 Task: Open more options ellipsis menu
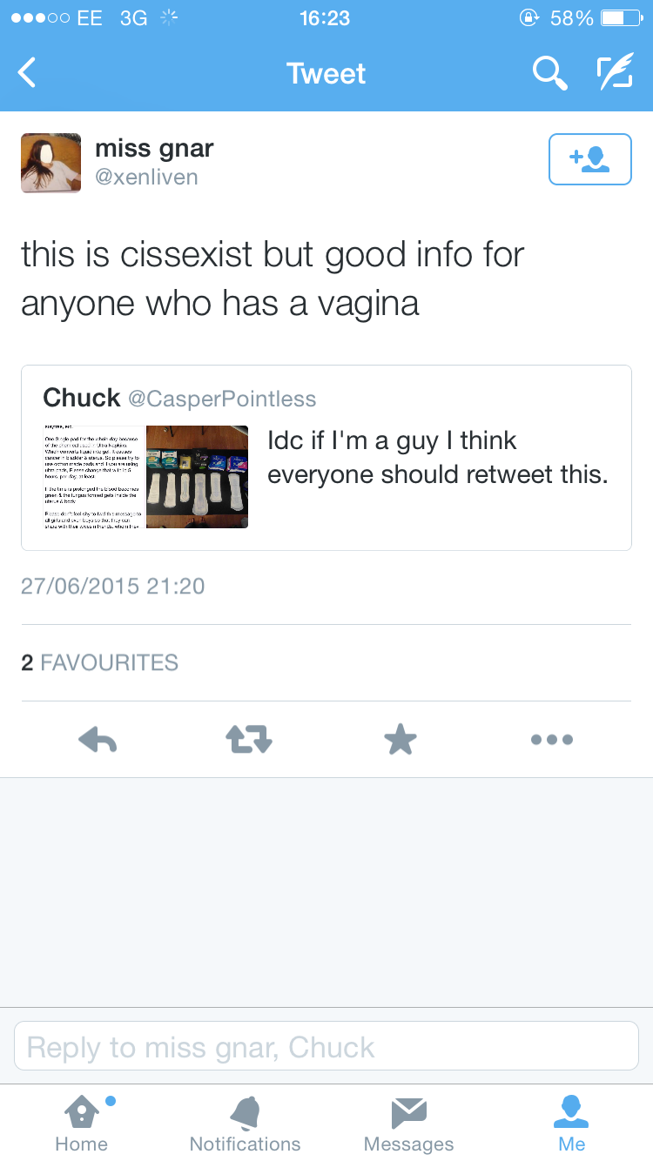(x=552, y=740)
